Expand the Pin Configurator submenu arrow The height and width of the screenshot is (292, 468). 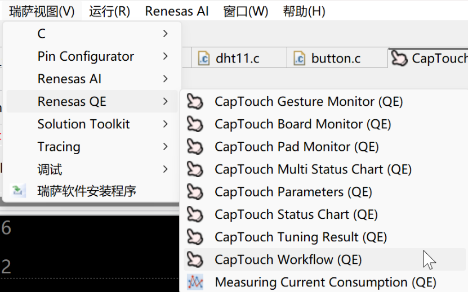(165, 56)
